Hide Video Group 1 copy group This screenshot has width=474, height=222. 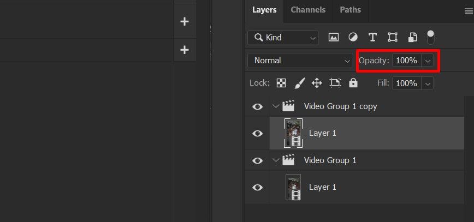(257, 106)
